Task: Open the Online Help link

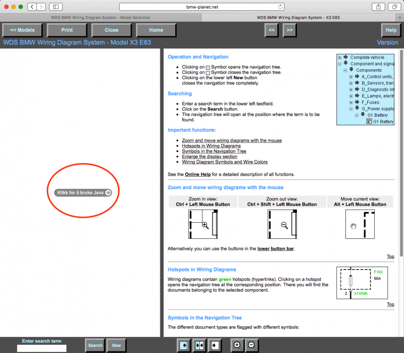Action: 198,174
